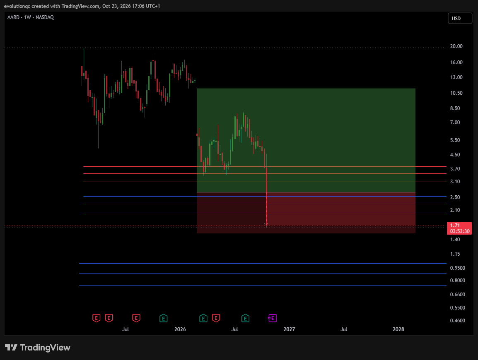
Task: Click the 0.6600 price axis label
Action: click(x=458, y=295)
